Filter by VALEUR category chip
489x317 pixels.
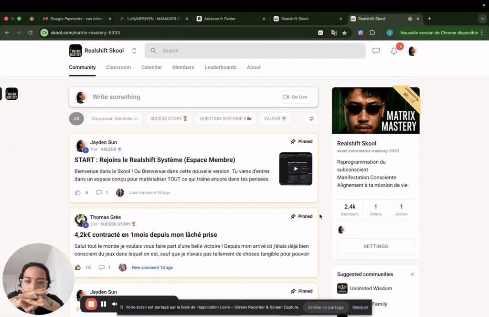coord(275,118)
